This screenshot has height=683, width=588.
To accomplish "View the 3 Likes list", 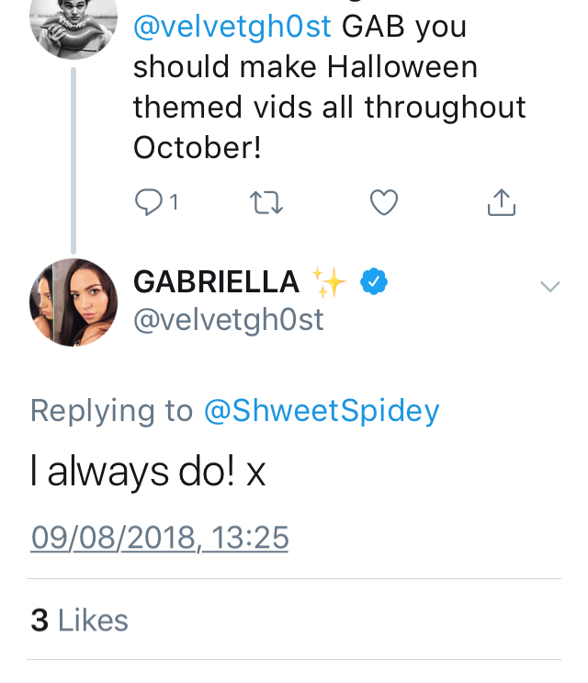I will pos(79,620).
